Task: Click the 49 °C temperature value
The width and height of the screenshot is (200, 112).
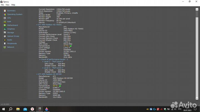Action: pyautogui.click(x=55, y=86)
